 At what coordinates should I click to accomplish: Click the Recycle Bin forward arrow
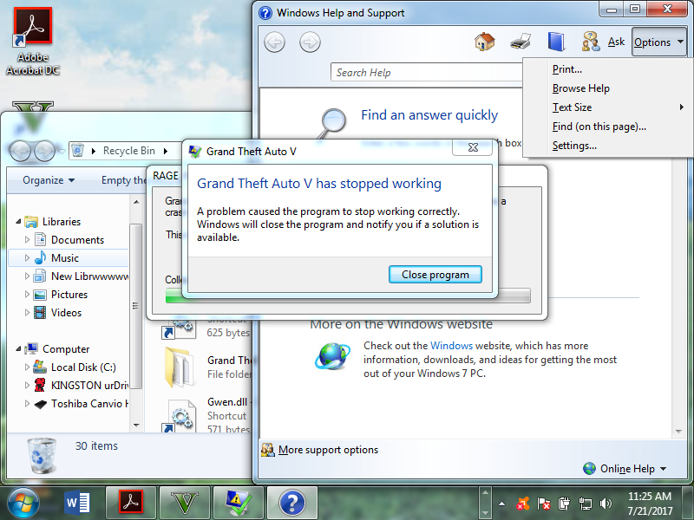[44, 151]
